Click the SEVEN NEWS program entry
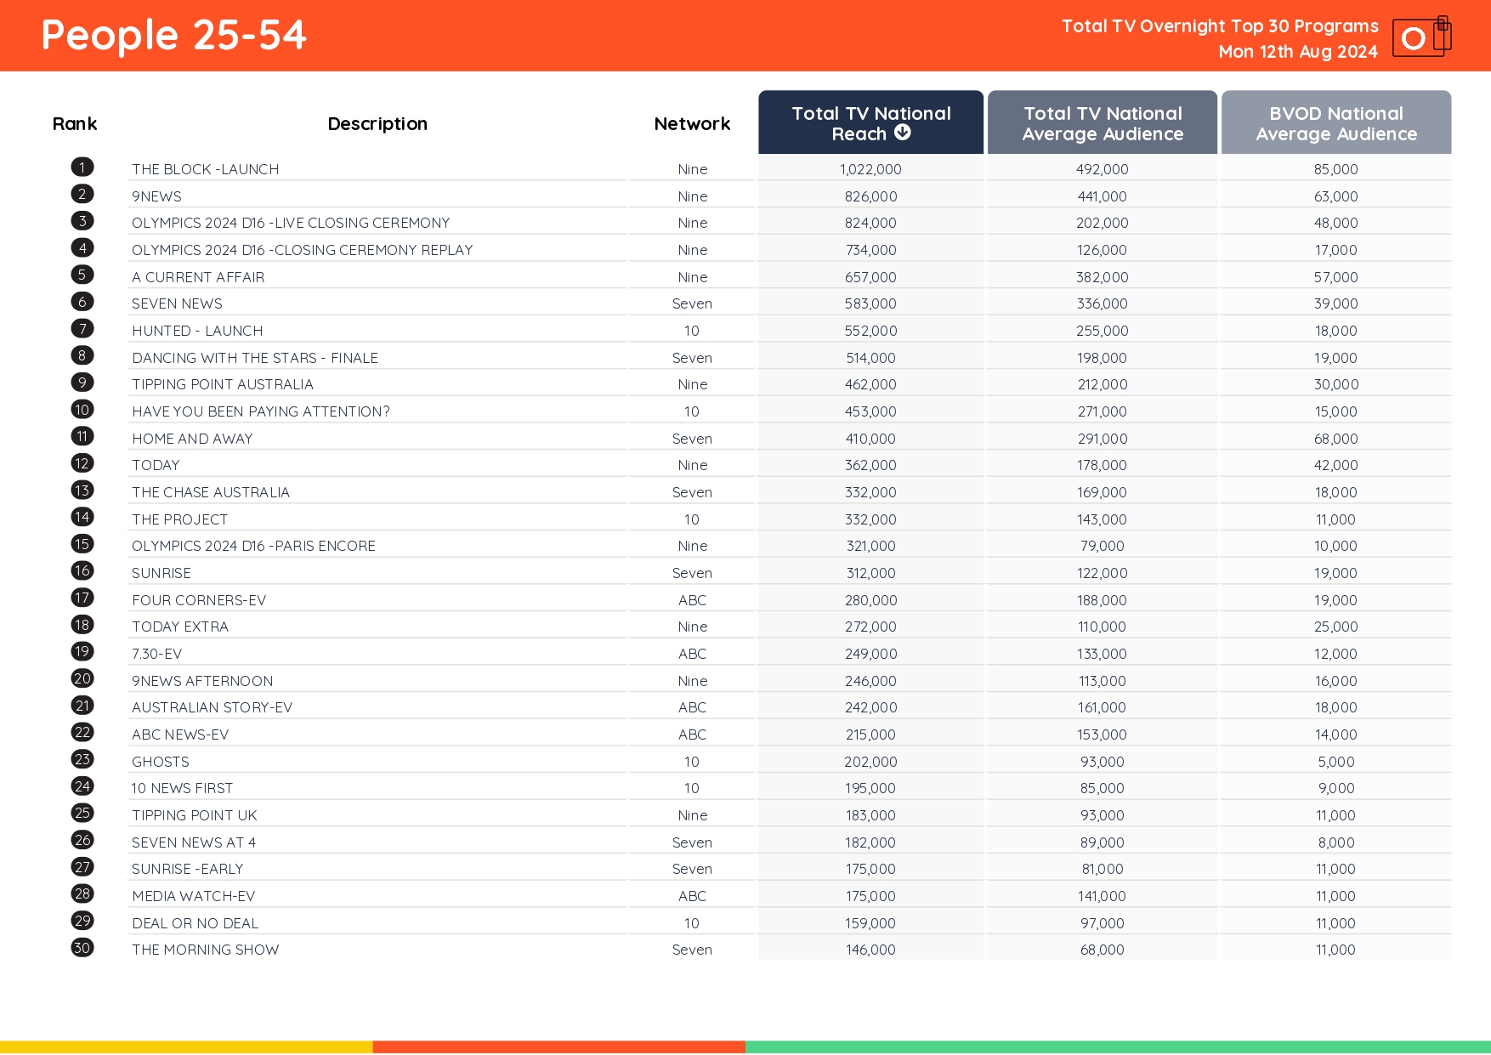 coord(177,303)
